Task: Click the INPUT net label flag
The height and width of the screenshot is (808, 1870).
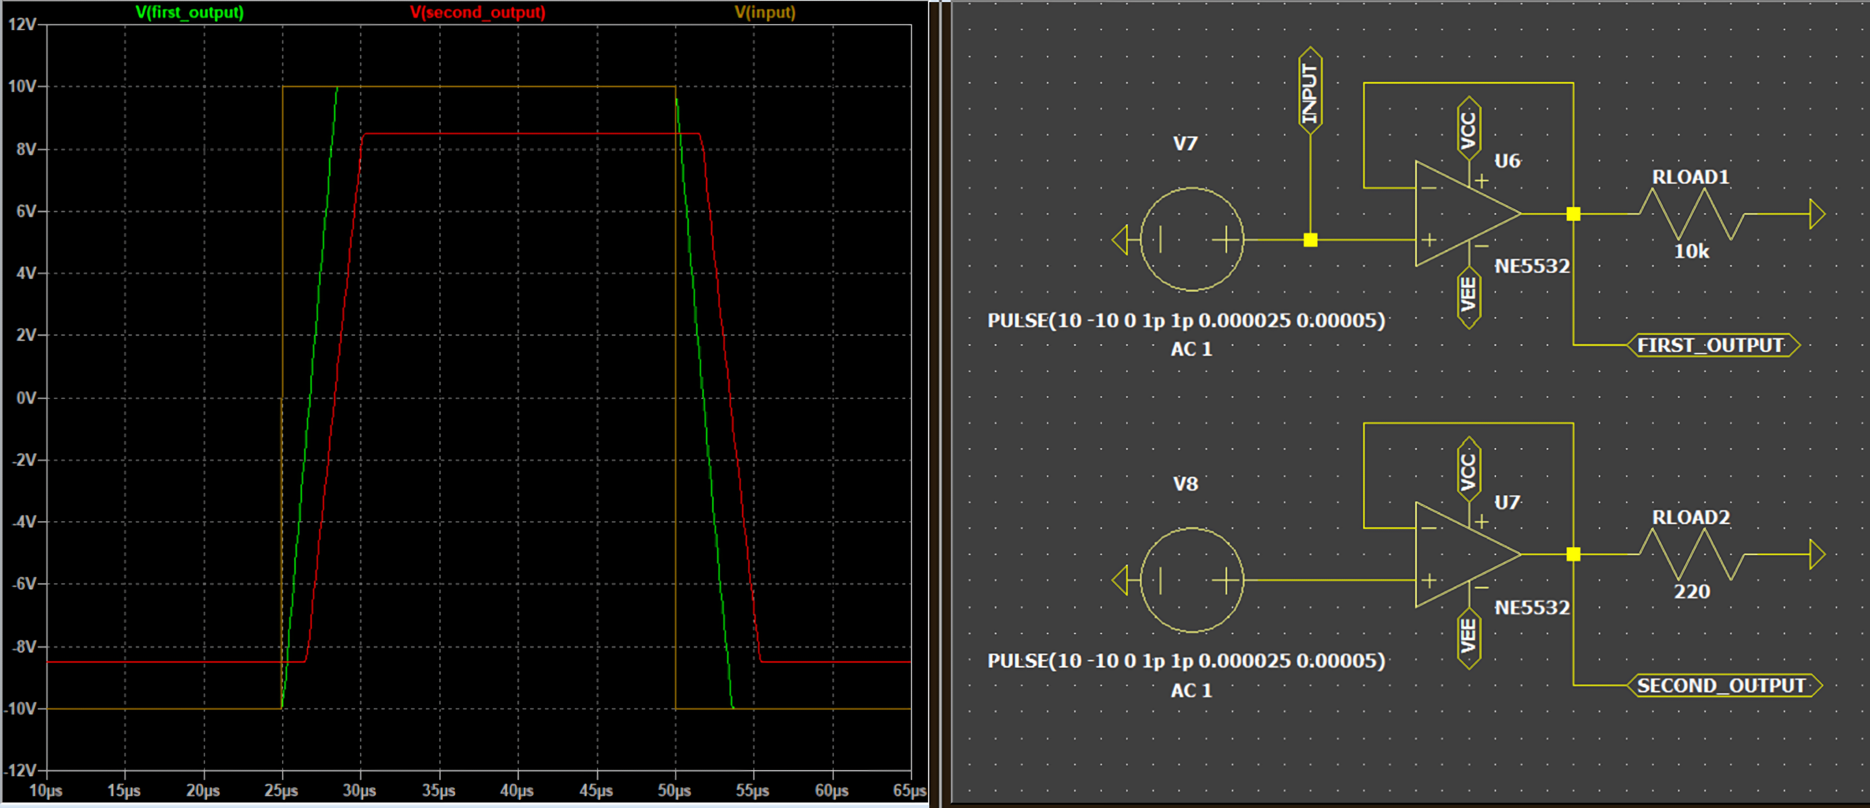Action: coord(1310,91)
